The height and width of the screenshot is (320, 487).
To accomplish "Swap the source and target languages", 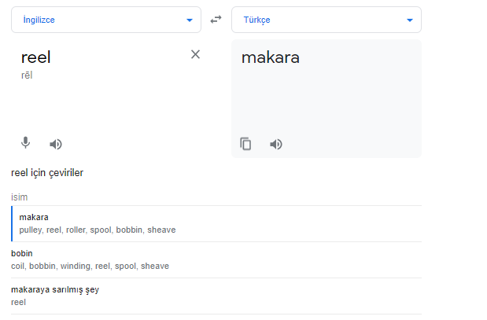I will (x=216, y=20).
